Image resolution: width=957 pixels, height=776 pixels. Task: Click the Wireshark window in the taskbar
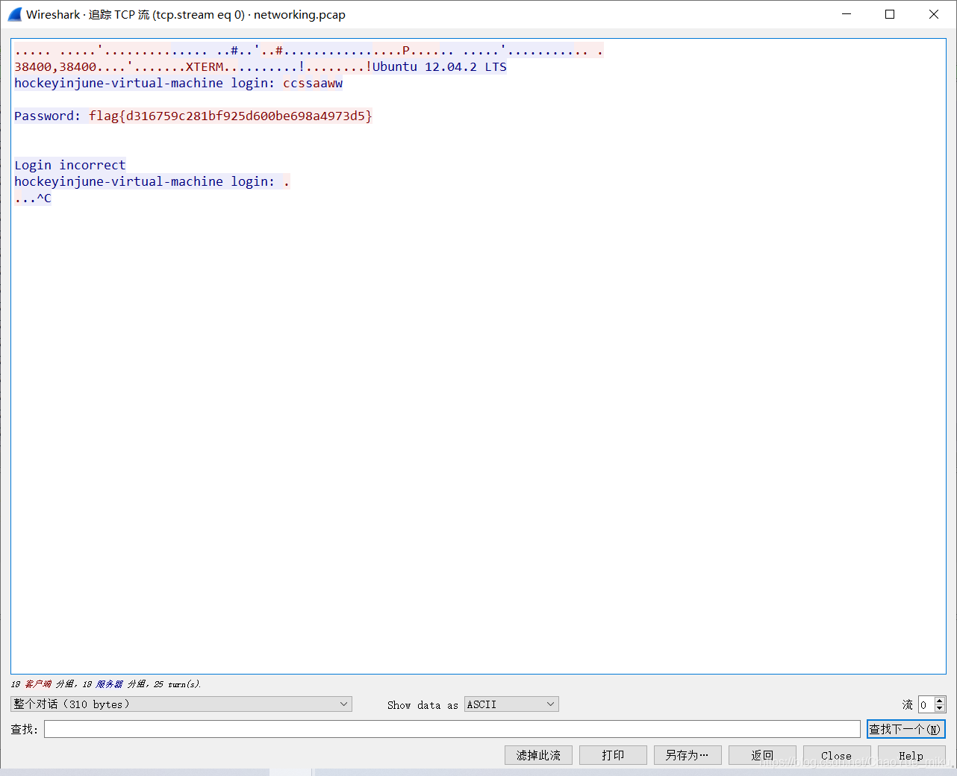point(290,771)
